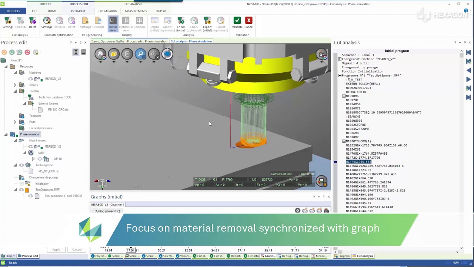Screen dimensions: 474x267
Task: Open the MEASUREMENTS ribbon tab
Action: [136, 11]
